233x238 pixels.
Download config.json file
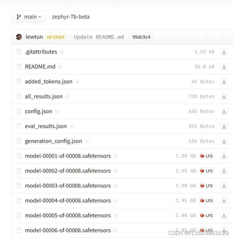click(224, 111)
